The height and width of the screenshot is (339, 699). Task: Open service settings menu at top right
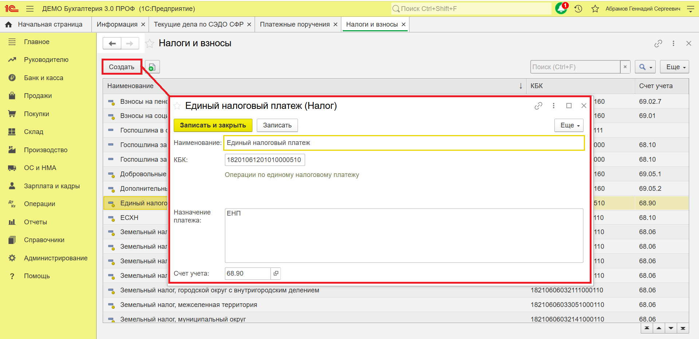pyautogui.click(x=690, y=9)
